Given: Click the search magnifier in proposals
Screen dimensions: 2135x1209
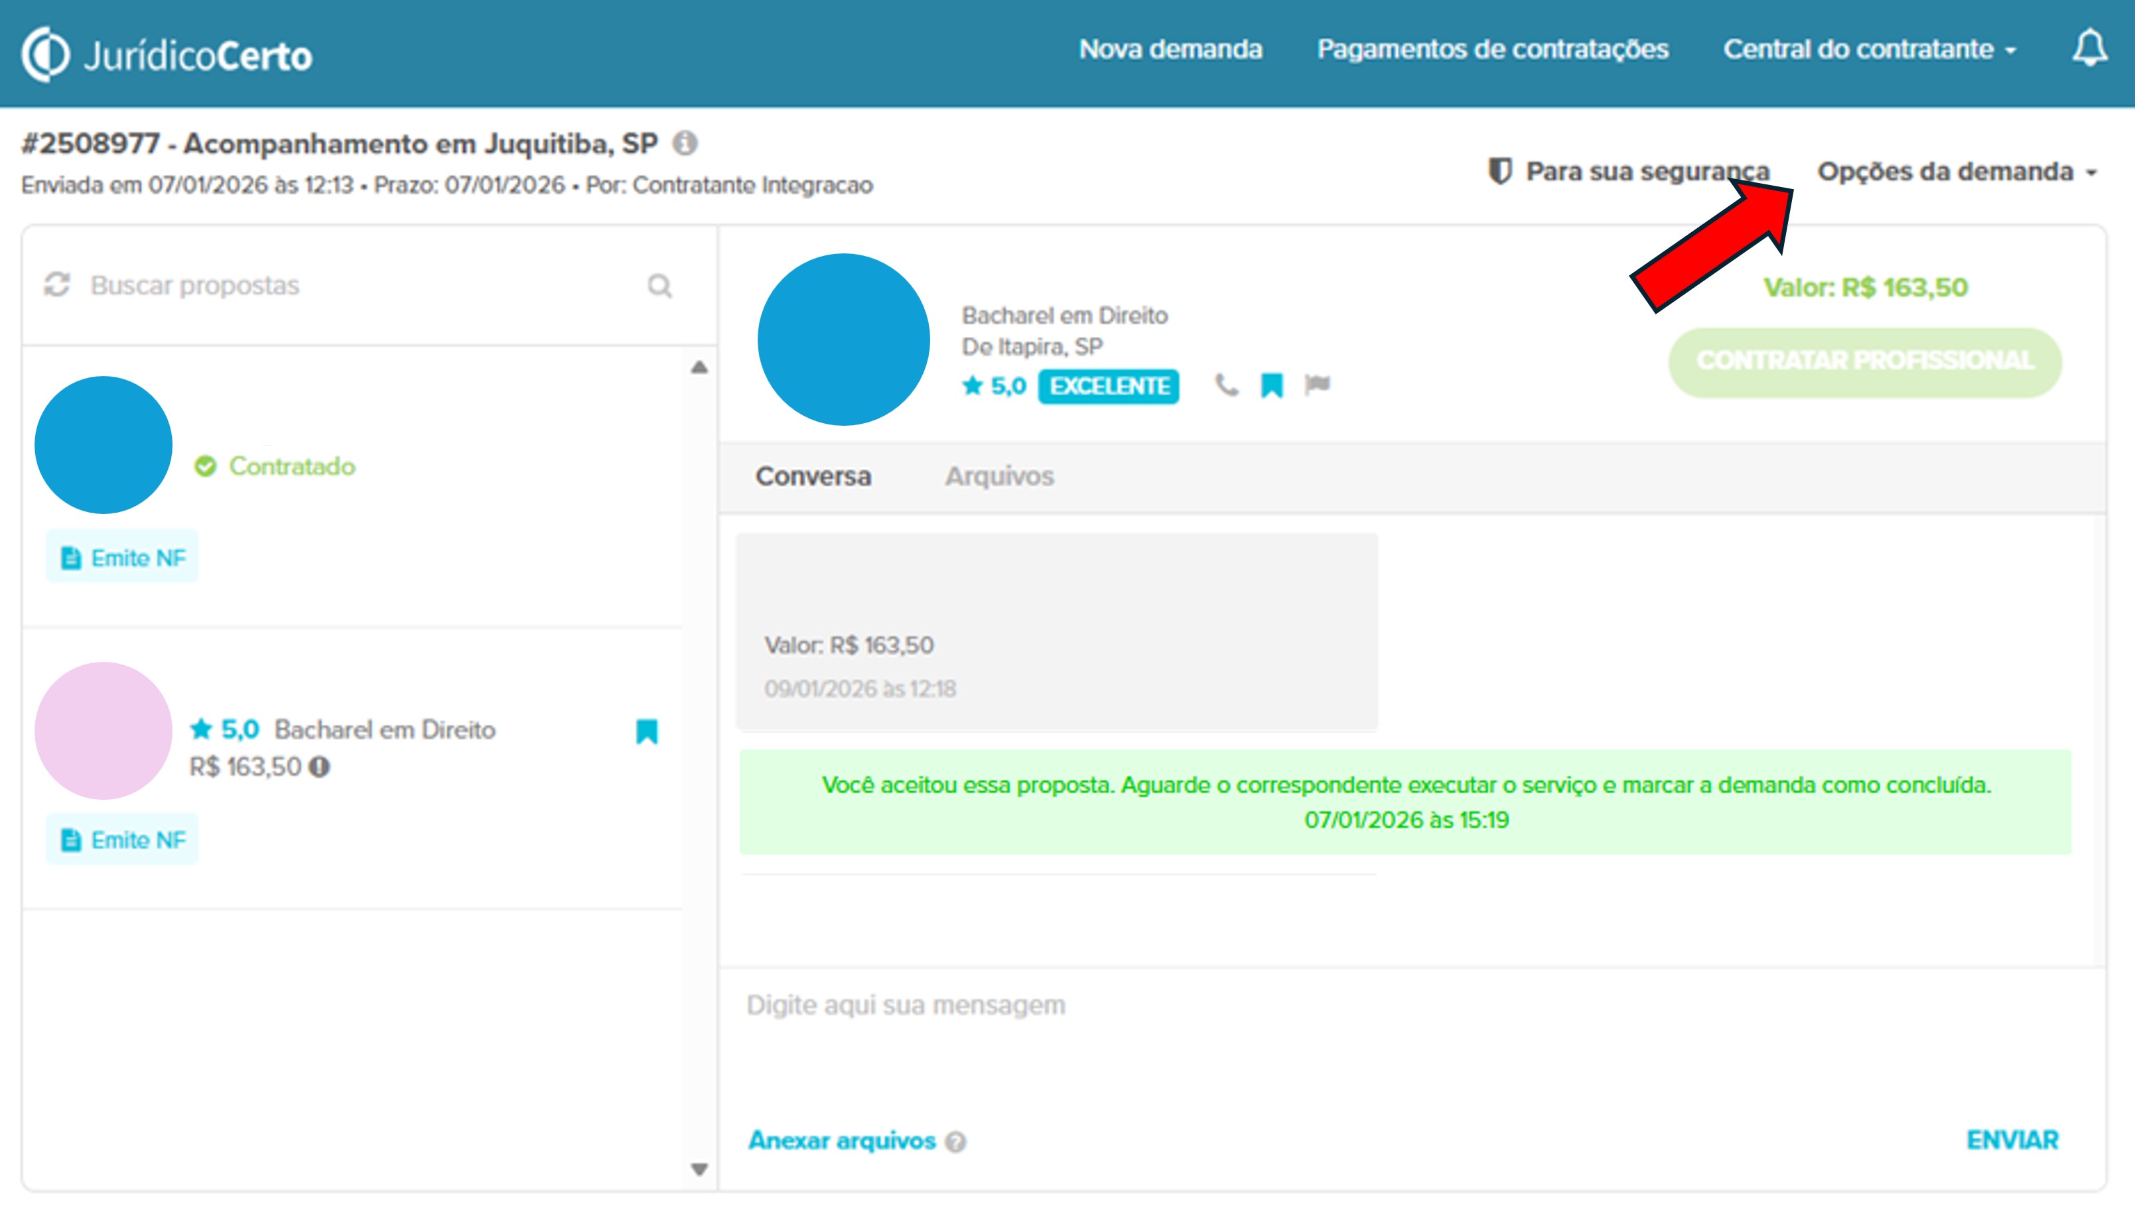Looking at the screenshot, I should point(659,286).
